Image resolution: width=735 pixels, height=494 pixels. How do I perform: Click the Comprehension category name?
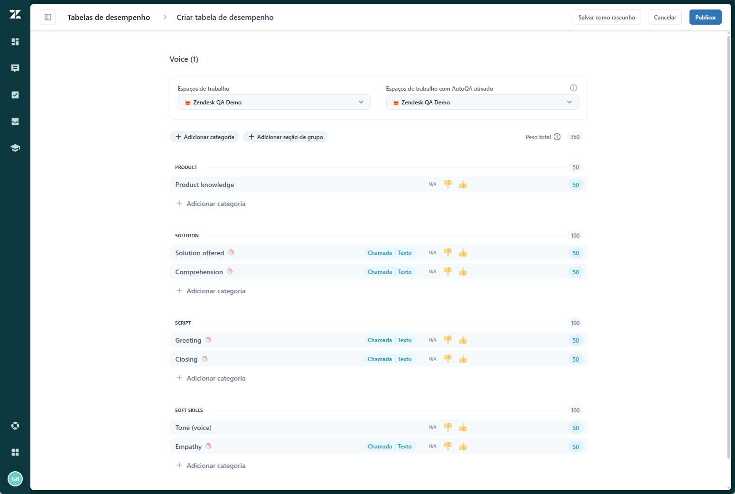(199, 272)
